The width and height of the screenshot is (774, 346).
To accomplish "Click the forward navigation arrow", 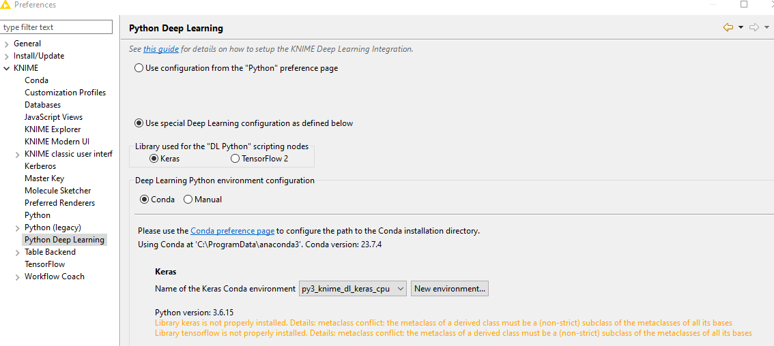I will coord(754,28).
